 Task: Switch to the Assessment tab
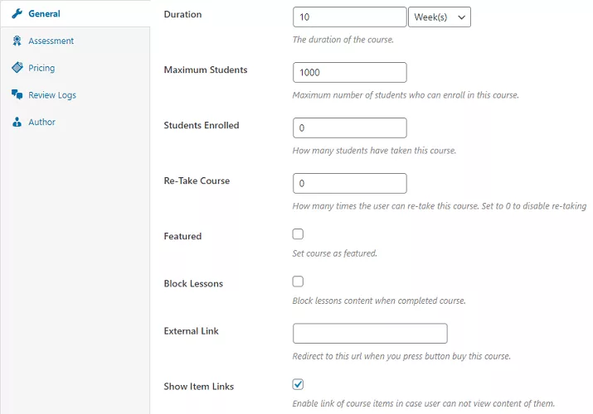click(x=51, y=41)
